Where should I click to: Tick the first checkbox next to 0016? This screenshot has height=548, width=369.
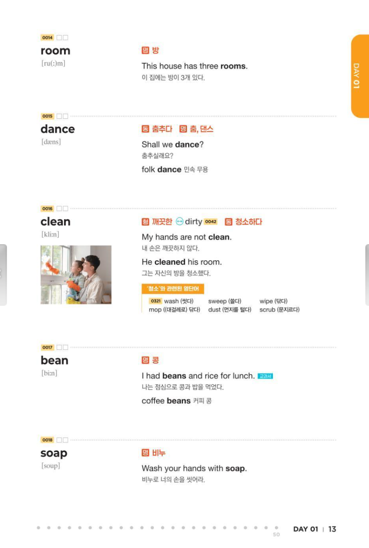click(59, 209)
